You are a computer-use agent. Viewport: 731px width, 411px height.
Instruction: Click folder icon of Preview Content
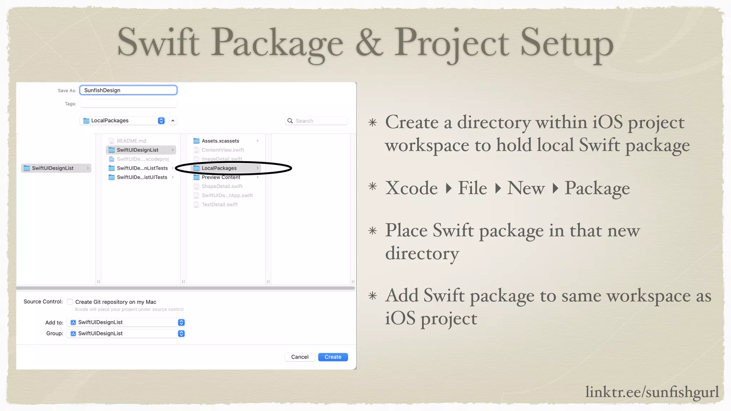[x=196, y=177]
